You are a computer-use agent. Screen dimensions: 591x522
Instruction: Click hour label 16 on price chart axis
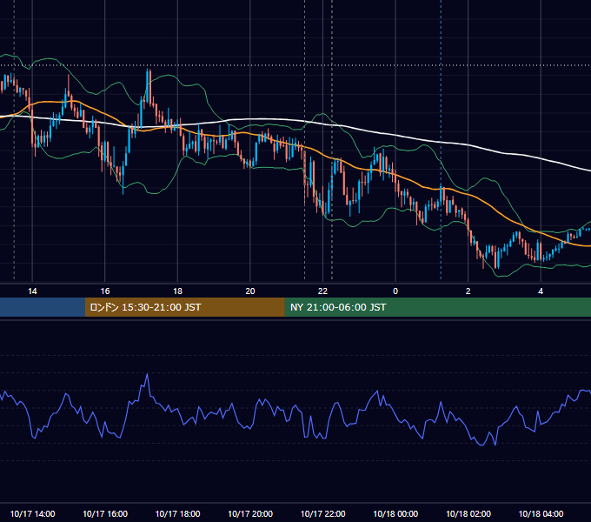[105, 291]
